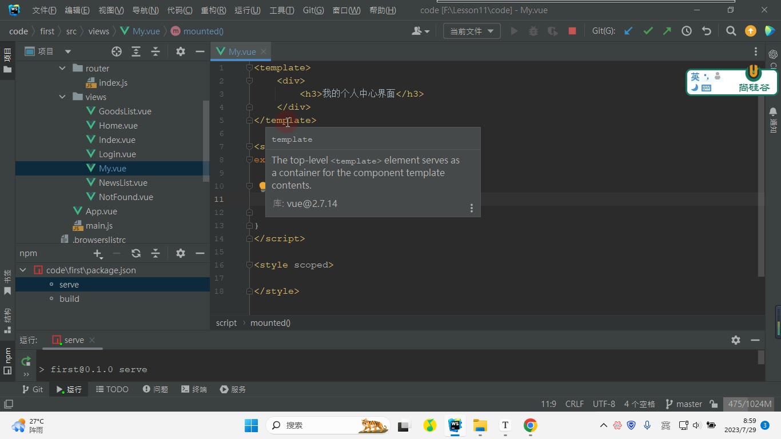Viewport: 781px width, 439px height.
Task: Collapse the router folder
Action: coord(62,68)
